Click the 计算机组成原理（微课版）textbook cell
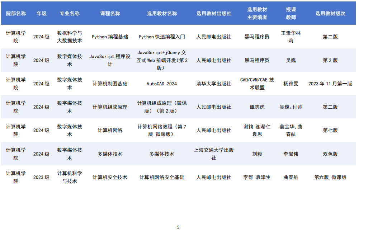 (x=162, y=107)
